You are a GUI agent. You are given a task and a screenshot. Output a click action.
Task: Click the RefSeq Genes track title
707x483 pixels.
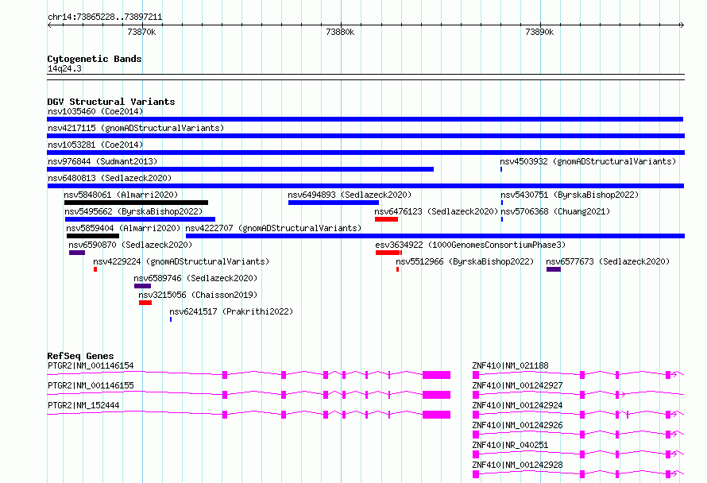80,356
